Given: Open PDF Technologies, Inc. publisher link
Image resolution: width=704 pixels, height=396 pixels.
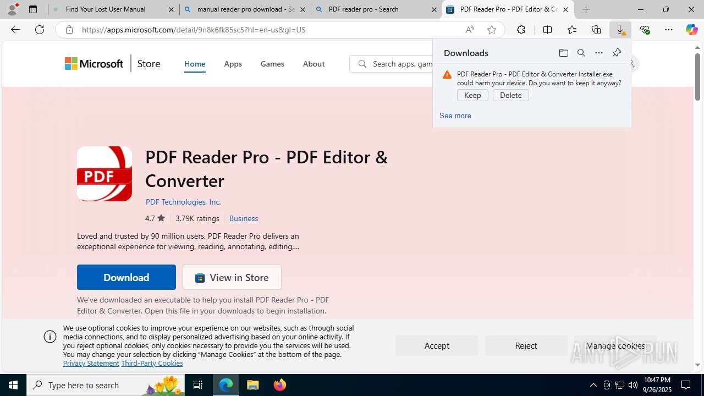Looking at the screenshot, I should tap(183, 202).
